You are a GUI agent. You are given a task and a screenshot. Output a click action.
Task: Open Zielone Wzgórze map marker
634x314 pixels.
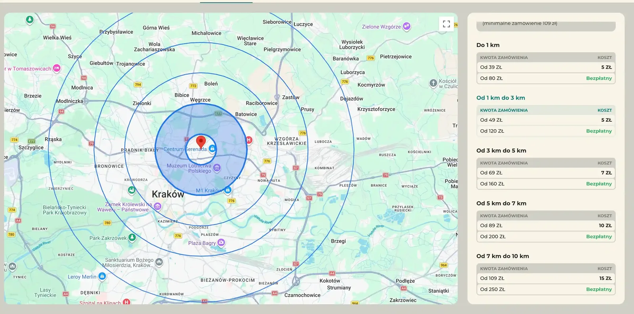pos(407,27)
